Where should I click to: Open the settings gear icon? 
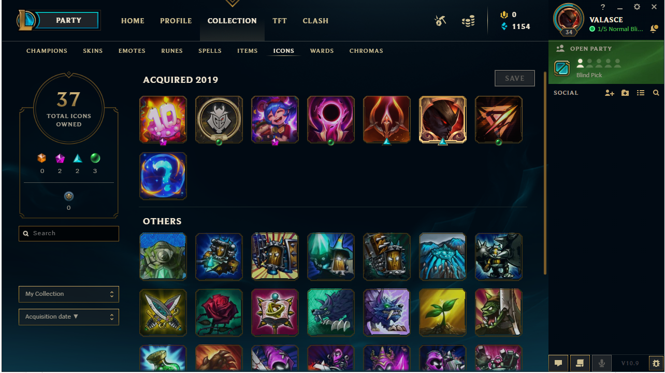coord(637,7)
